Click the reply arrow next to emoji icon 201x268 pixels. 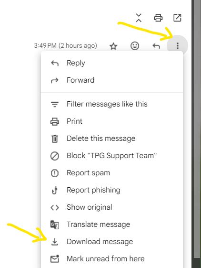156,46
